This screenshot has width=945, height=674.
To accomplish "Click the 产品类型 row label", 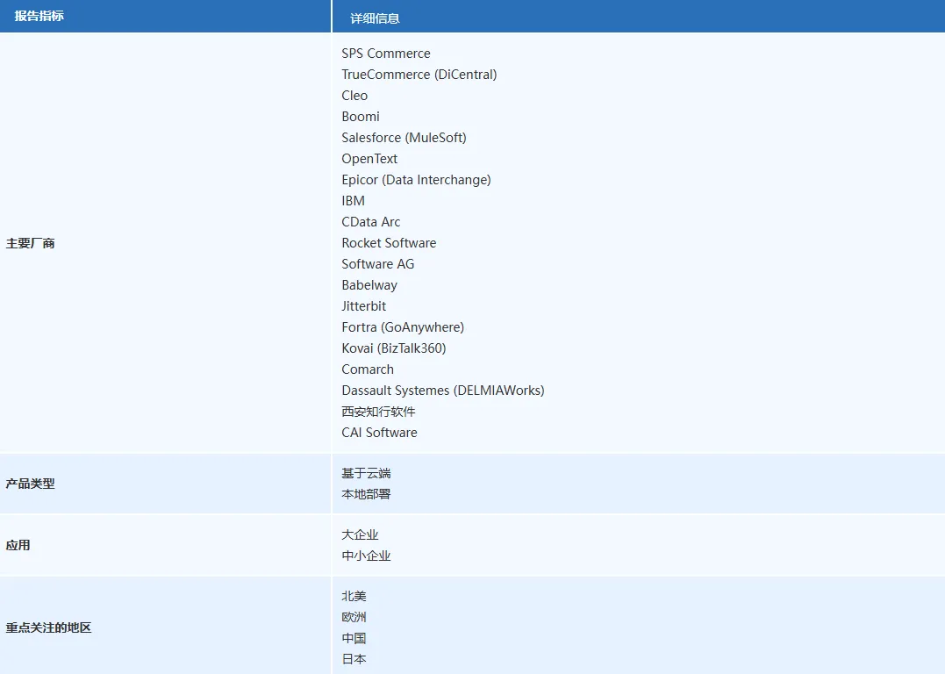I will tap(30, 484).
